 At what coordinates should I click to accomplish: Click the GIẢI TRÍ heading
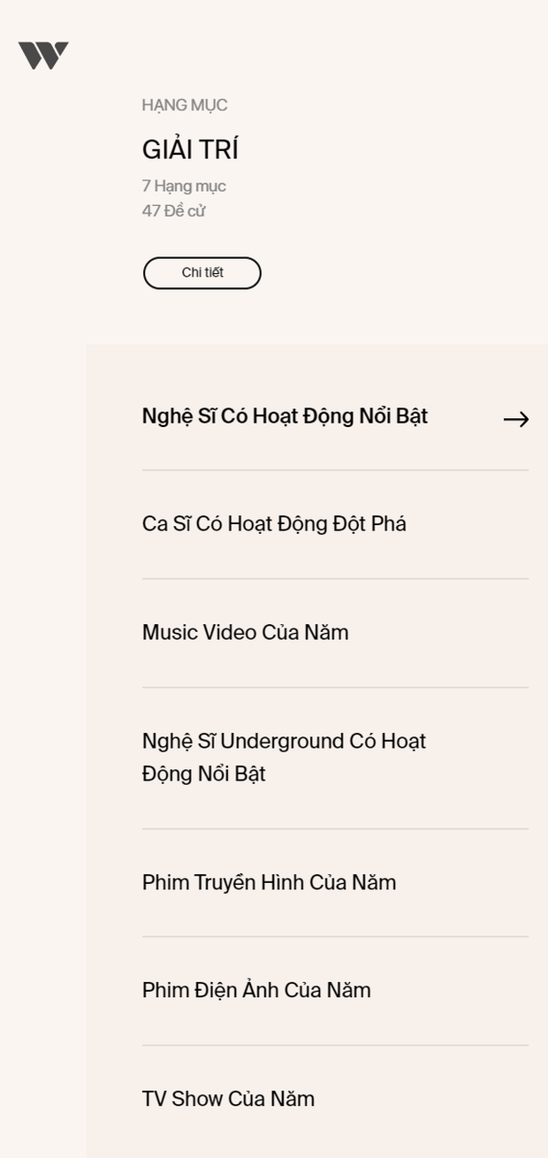pyautogui.click(x=190, y=149)
